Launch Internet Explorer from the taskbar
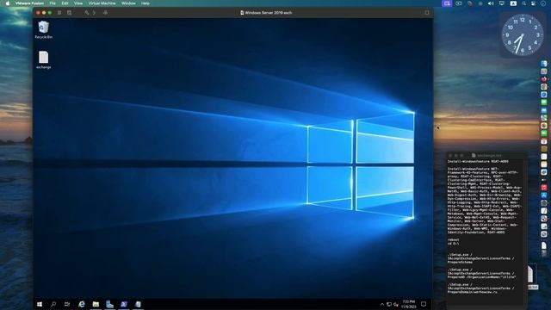Image resolution: width=551 pixels, height=310 pixels. [82, 304]
